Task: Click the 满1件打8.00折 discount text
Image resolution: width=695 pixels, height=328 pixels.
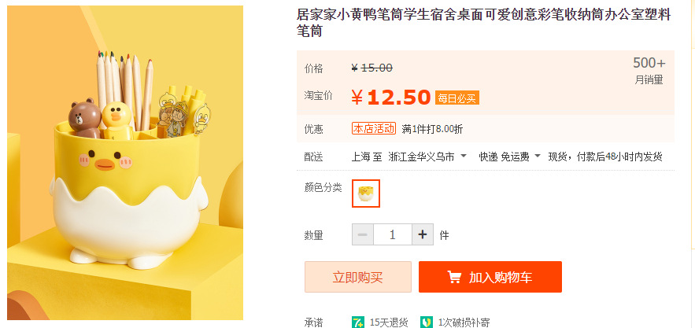Action: [432, 130]
